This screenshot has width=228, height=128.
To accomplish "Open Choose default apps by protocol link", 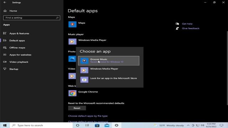I will tap(88, 122).
